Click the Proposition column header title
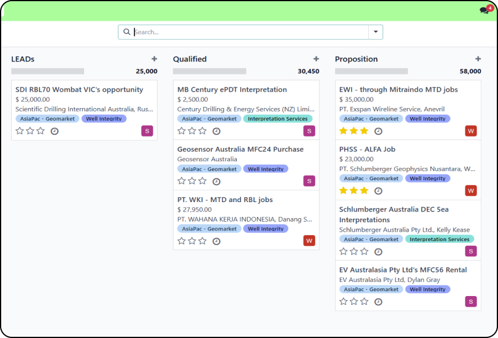The image size is (498, 338). pos(356,59)
